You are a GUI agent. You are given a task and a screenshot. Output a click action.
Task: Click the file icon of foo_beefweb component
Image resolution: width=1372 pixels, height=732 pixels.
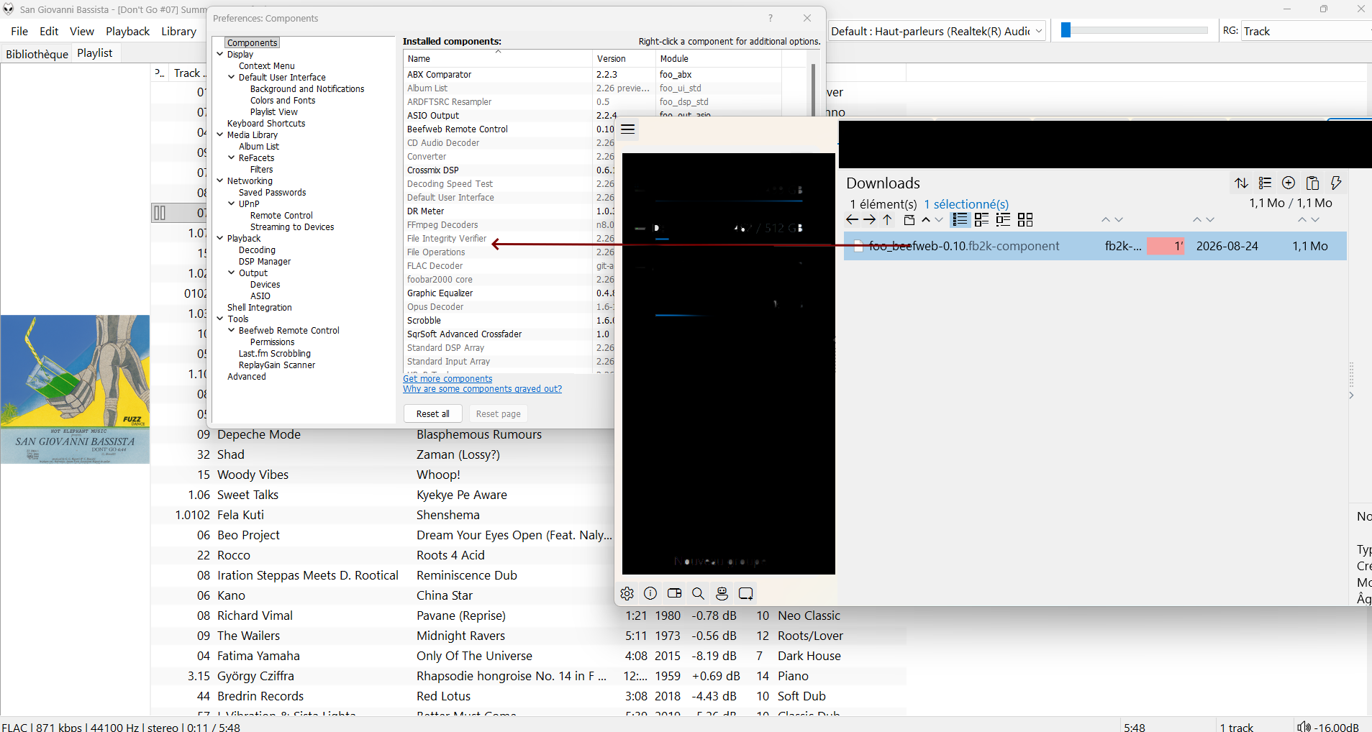pyautogui.click(x=858, y=246)
